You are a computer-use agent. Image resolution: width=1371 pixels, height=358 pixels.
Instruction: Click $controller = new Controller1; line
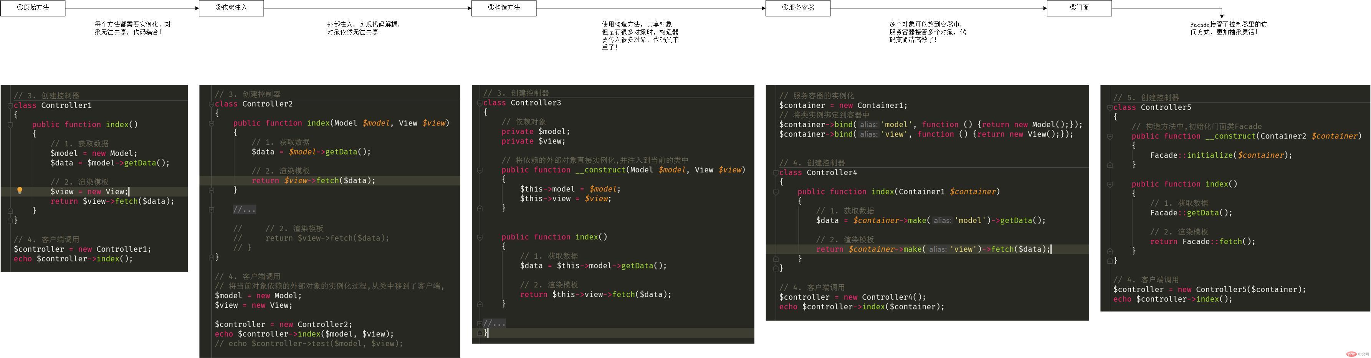[x=83, y=249]
